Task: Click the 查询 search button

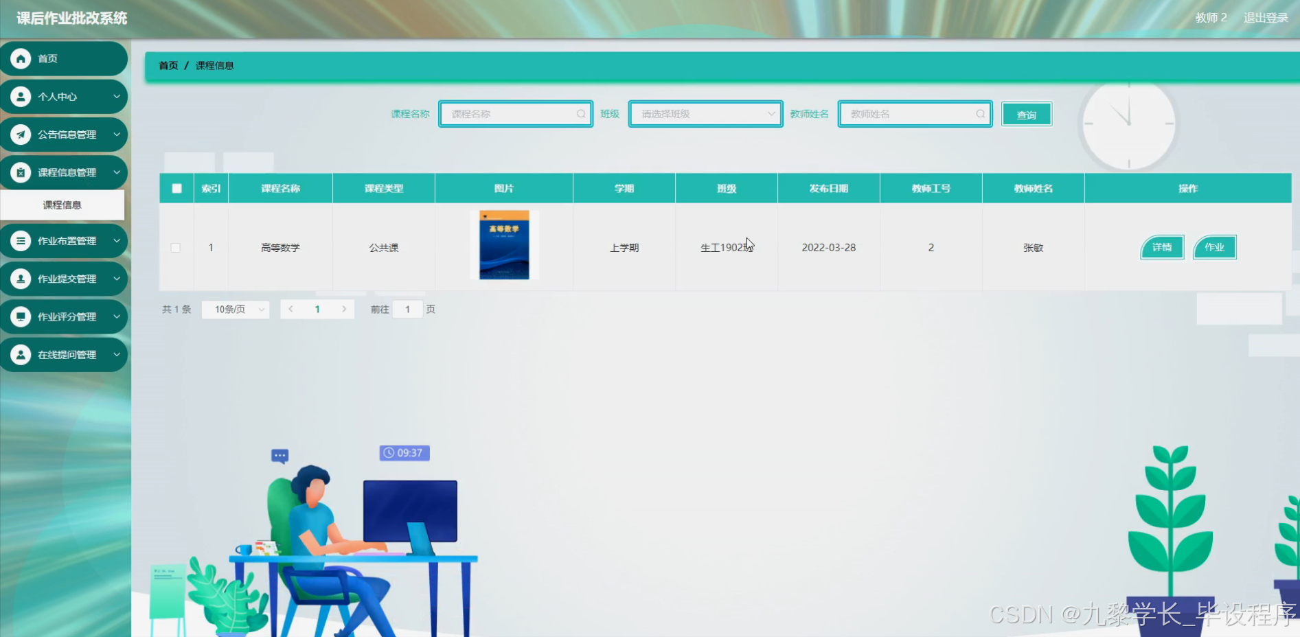Action: [1027, 115]
